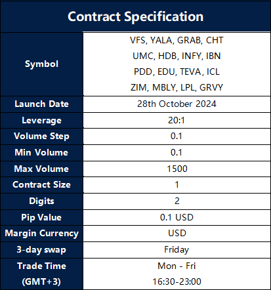Screen dimensions: 271x290
Task: Click the Margin Currency label
Action: [41, 234]
